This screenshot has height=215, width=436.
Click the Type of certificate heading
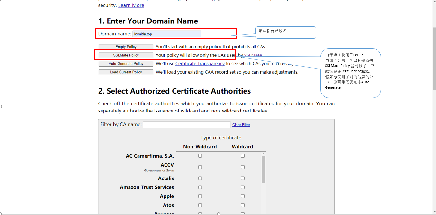[221, 138]
